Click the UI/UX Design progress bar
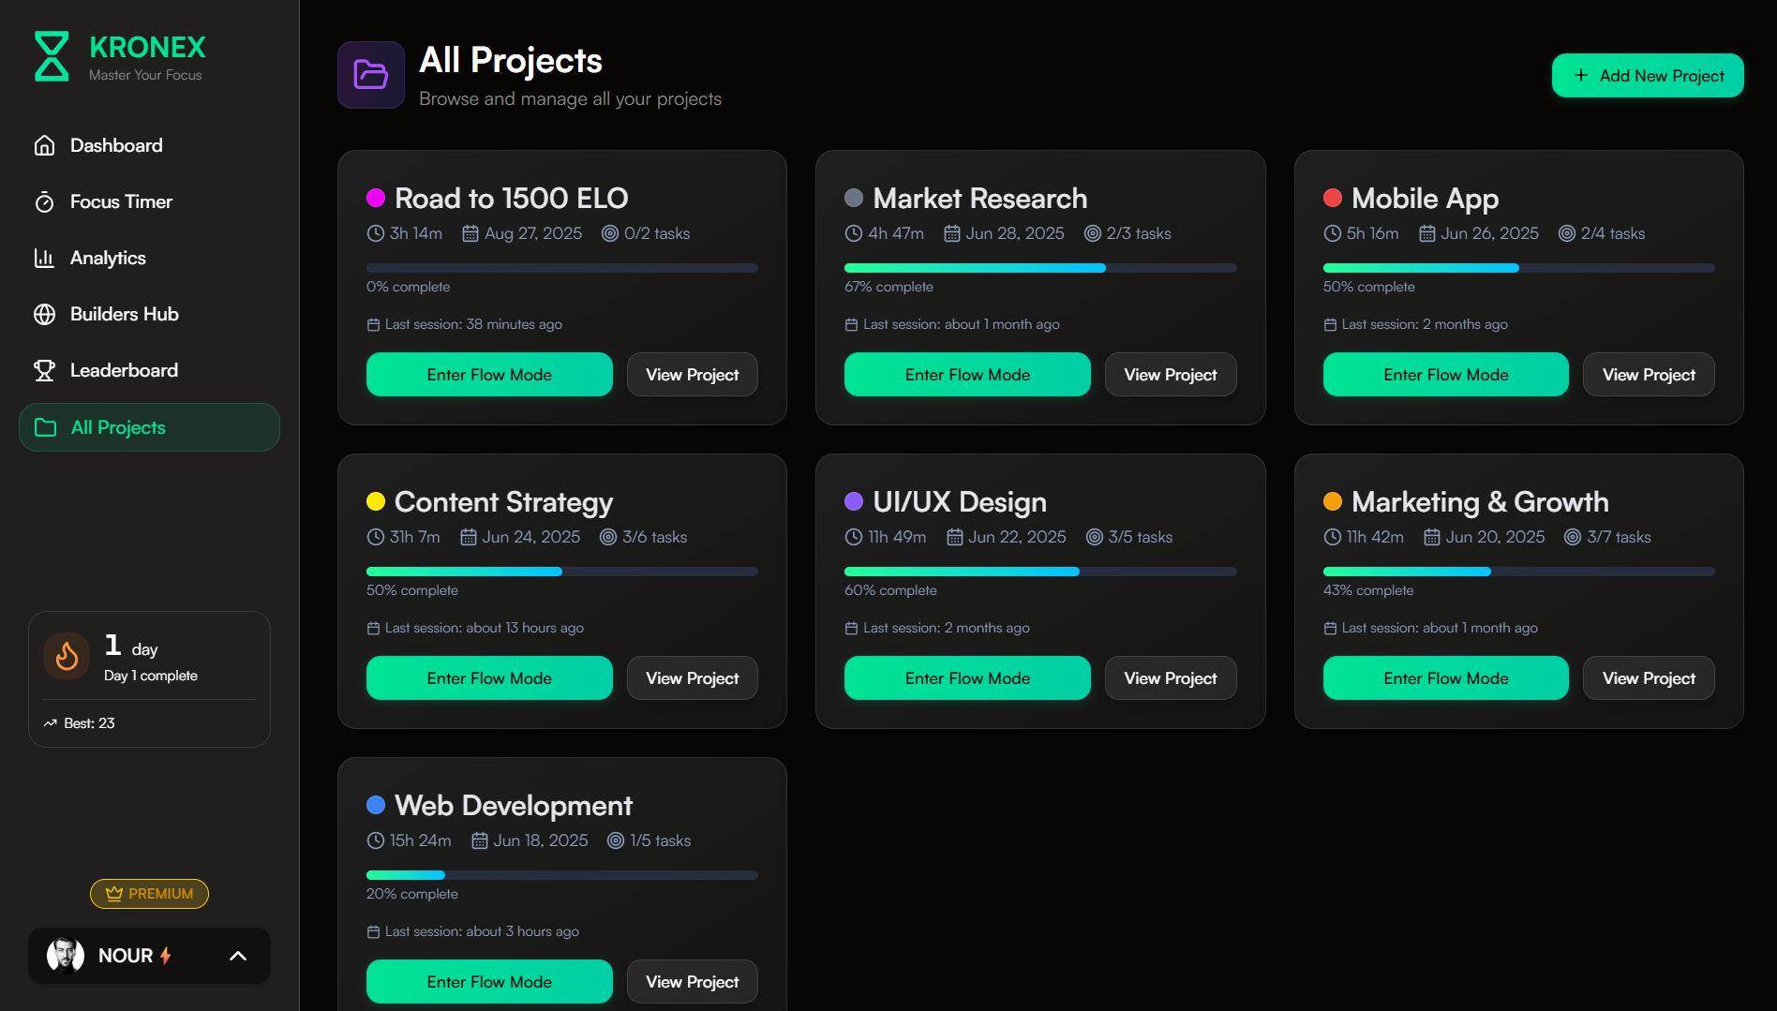The width and height of the screenshot is (1777, 1011). (x=1039, y=572)
